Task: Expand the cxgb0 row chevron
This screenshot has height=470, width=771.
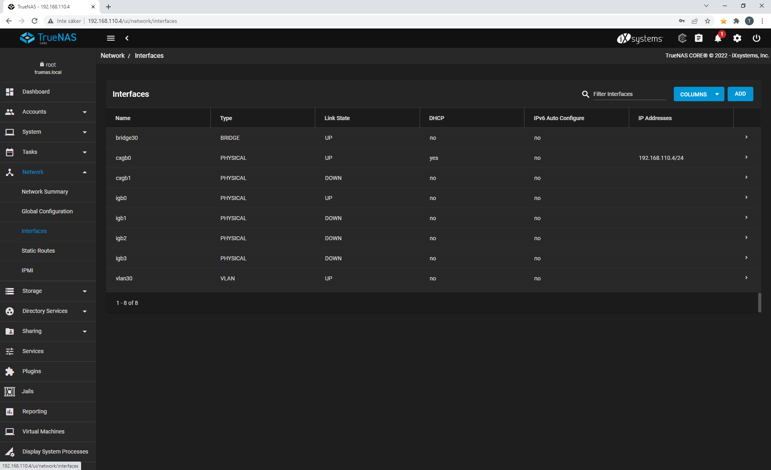Action: [746, 157]
